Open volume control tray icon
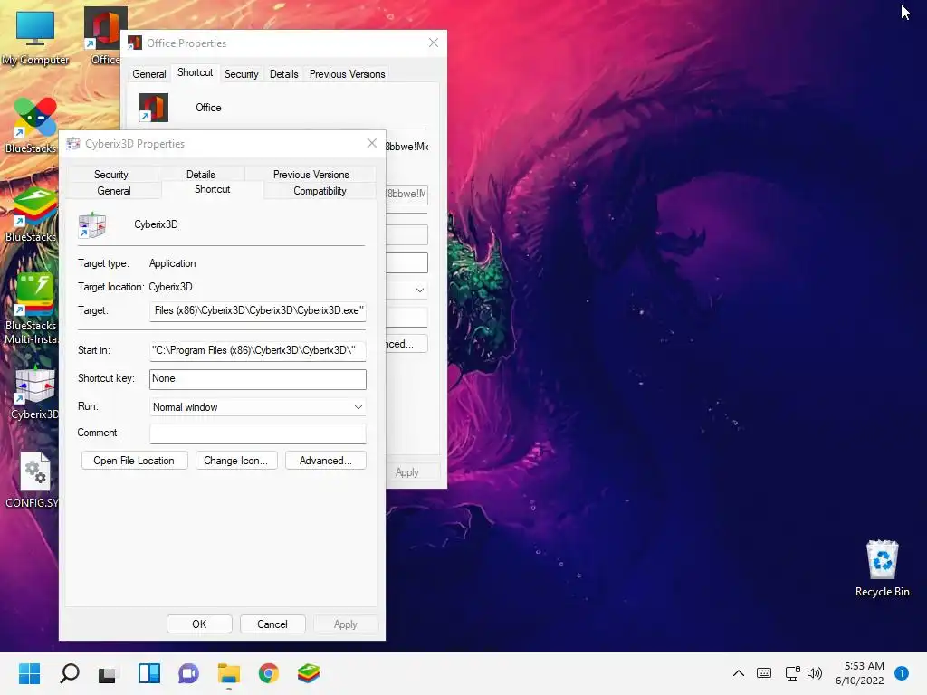The height and width of the screenshot is (695, 927). coord(815,672)
